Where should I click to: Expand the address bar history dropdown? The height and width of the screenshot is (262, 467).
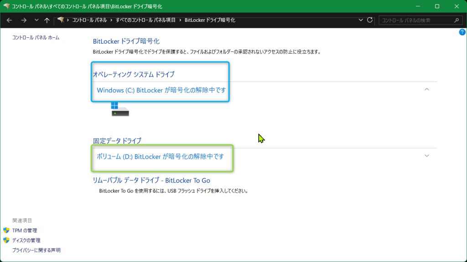click(x=361, y=20)
